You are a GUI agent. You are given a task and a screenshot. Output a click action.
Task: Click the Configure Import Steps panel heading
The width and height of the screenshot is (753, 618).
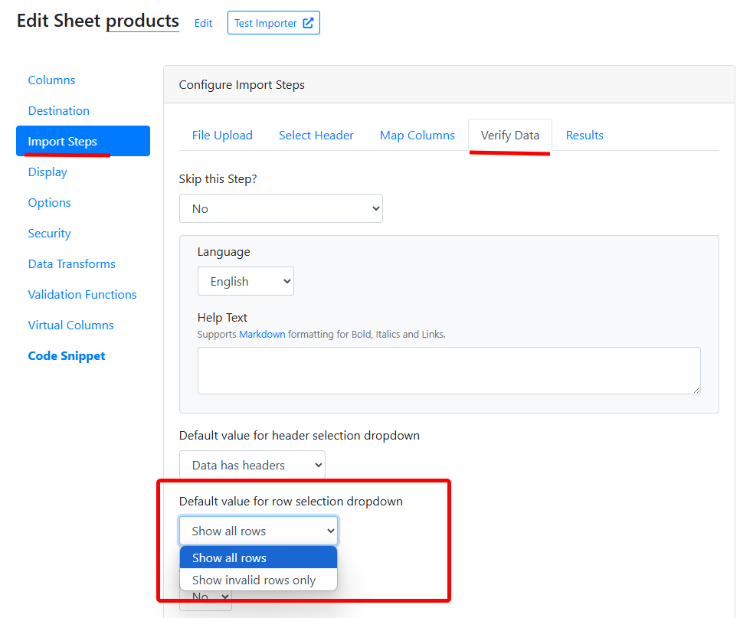(x=241, y=85)
